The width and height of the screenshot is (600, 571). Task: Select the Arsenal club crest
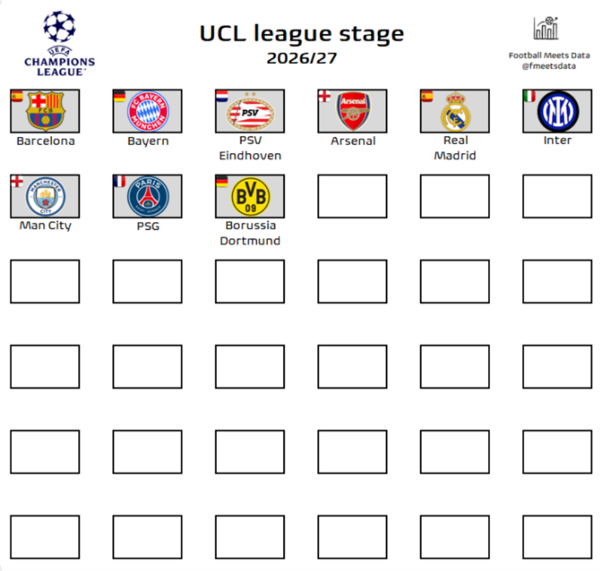pos(353,111)
